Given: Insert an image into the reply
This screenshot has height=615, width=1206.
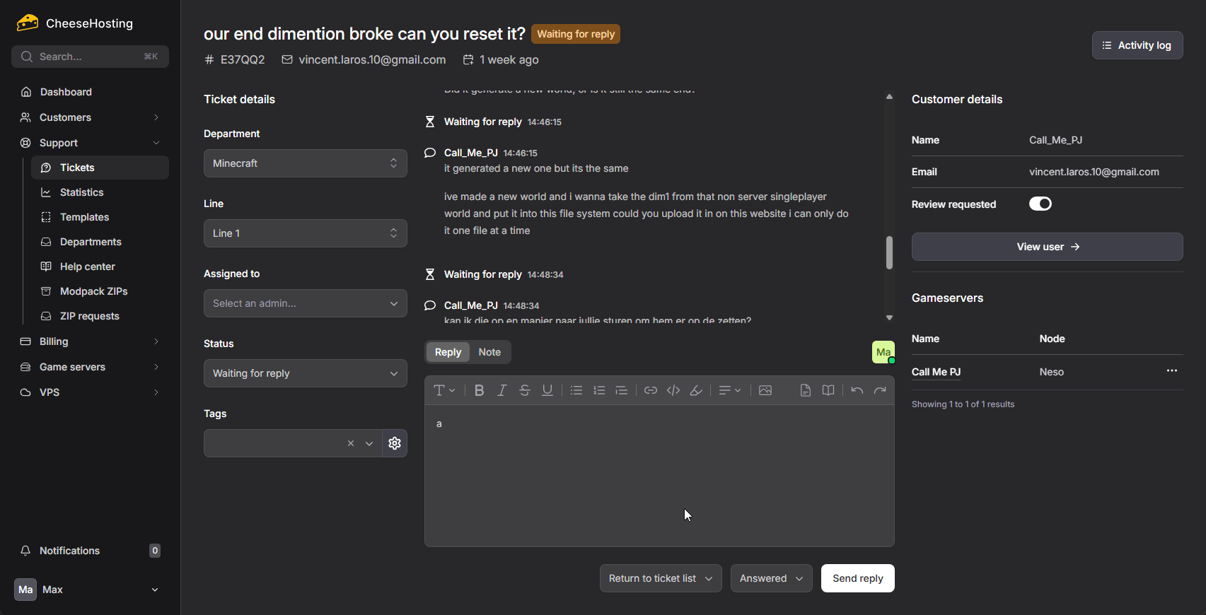Looking at the screenshot, I should tap(765, 390).
